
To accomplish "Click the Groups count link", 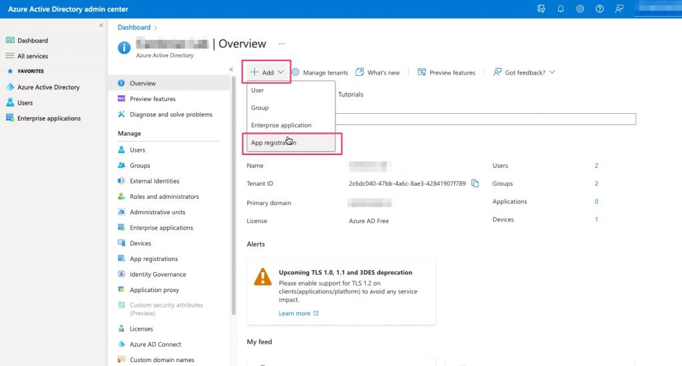I will tap(596, 184).
